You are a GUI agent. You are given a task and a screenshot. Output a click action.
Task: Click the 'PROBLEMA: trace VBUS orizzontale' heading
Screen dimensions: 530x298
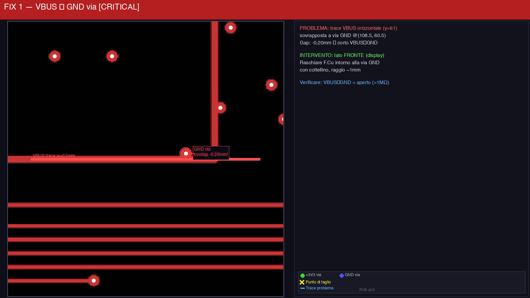[348, 28]
